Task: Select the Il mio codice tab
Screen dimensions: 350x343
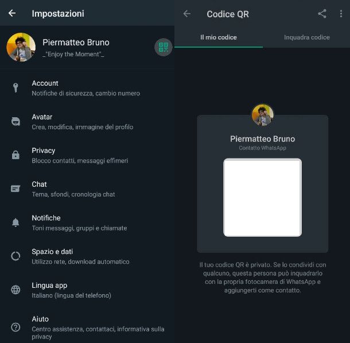Action: 219,37
